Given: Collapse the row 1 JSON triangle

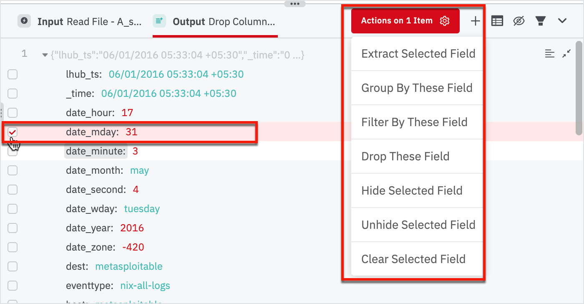Looking at the screenshot, I should point(45,55).
